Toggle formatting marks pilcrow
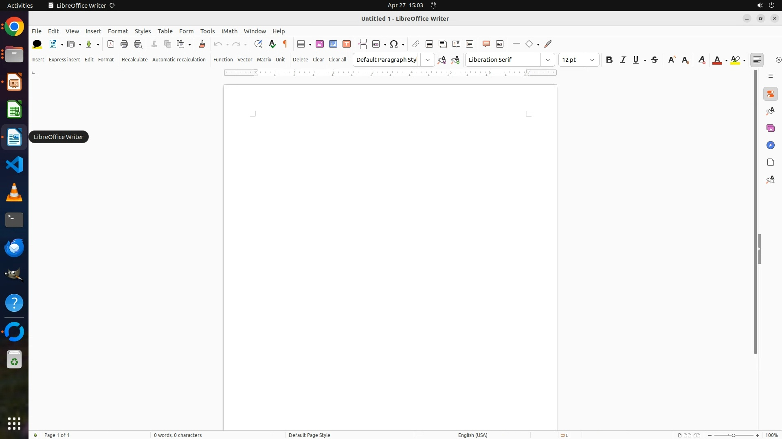 pos(285,44)
